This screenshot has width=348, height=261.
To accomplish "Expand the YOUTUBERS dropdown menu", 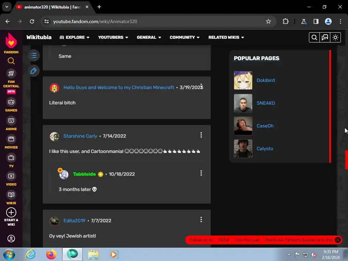I will [x=113, y=37].
